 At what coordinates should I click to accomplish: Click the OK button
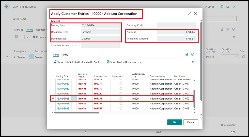[x=175, y=122]
